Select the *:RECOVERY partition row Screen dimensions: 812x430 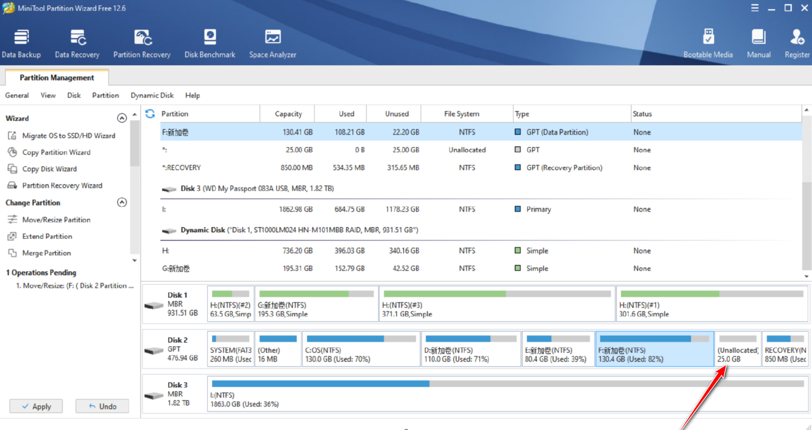[x=480, y=168]
